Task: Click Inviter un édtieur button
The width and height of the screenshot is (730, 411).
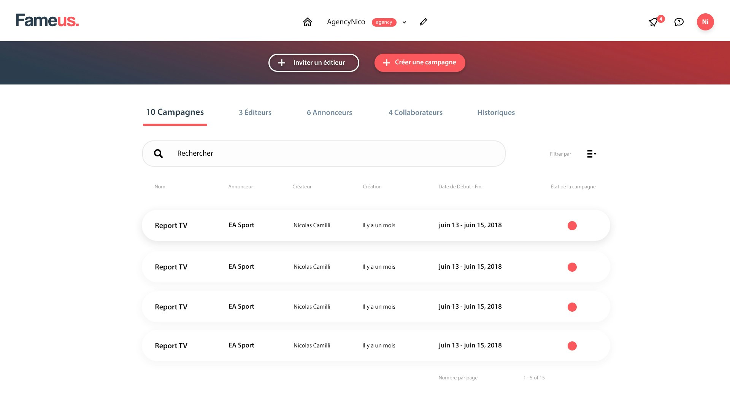Action: [x=314, y=63]
